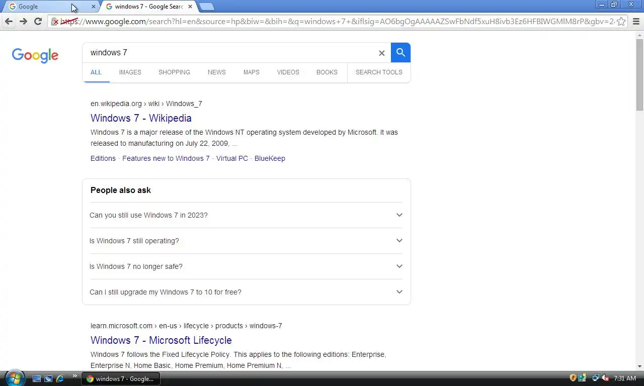Expand 'Is Windows 7 no longer safe?'
The image size is (644, 386).
pos(247,266)
